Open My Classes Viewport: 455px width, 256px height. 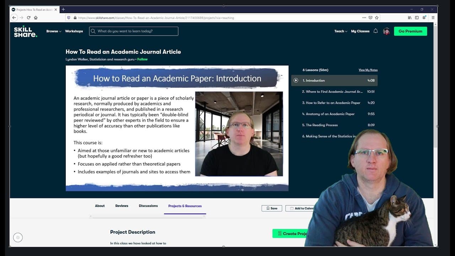click(360, 31)
